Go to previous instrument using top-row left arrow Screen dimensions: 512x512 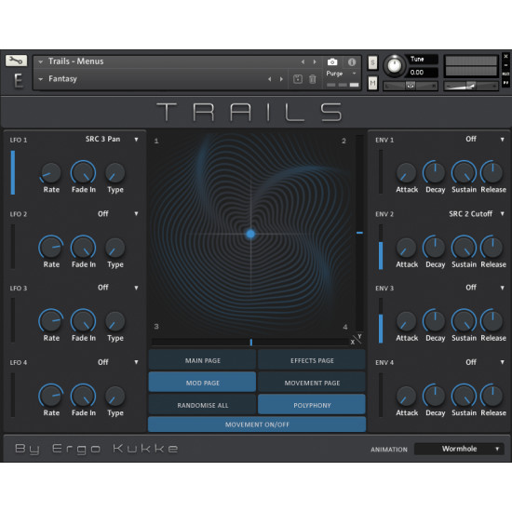[x=303, y=61]
